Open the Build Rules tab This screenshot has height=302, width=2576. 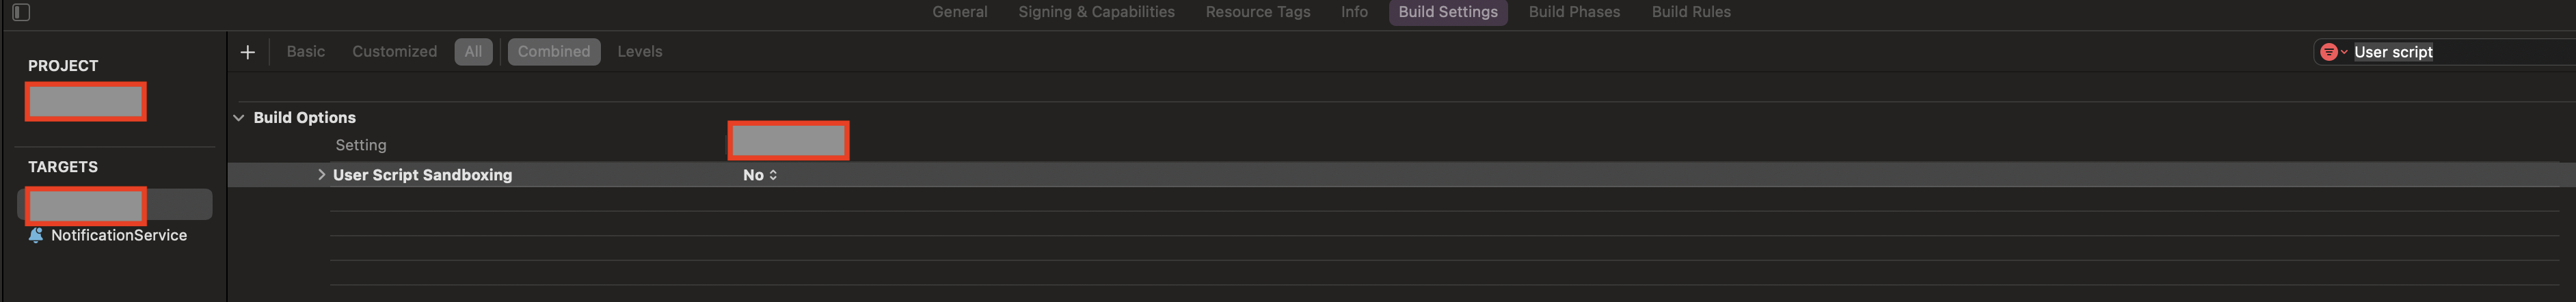(1691, 12)
